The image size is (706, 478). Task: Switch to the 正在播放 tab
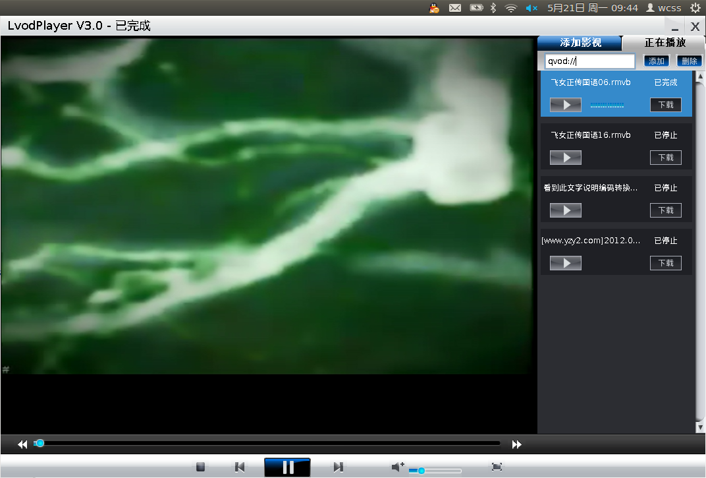tap(665, 43)
